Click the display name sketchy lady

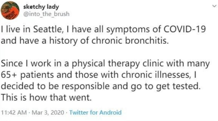coord(41,7)
